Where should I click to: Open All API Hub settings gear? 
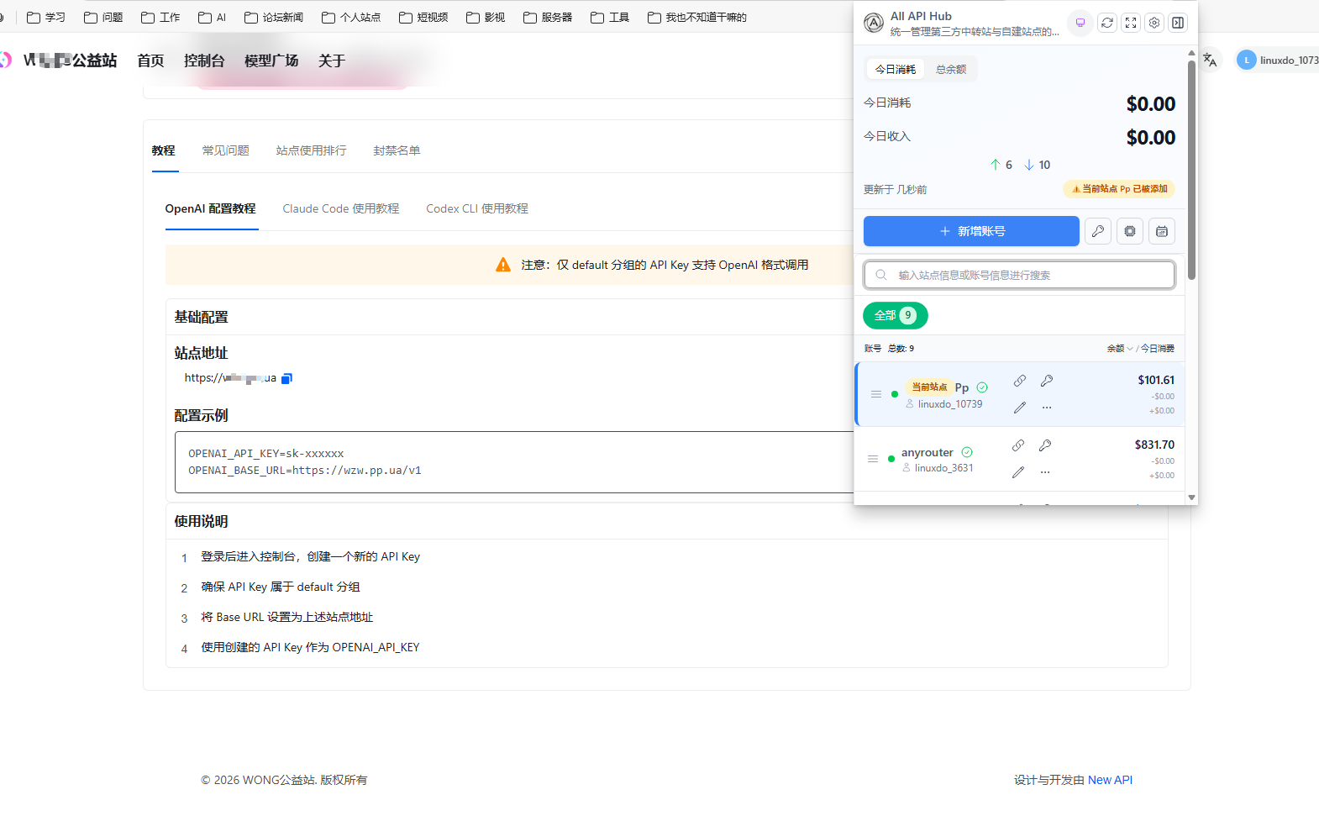pyautogui.click(x=1154, y=23)
